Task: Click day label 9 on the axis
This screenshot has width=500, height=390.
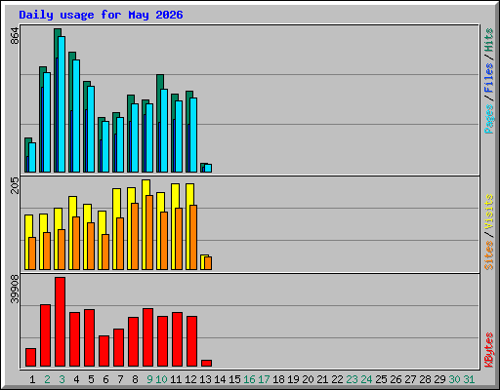Action: 149,379
